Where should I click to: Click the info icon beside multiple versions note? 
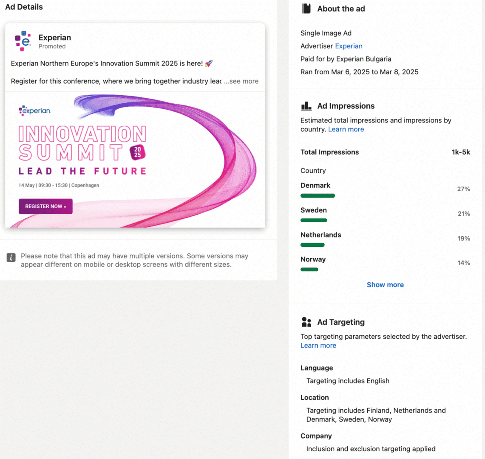click(x=11, y=257)
